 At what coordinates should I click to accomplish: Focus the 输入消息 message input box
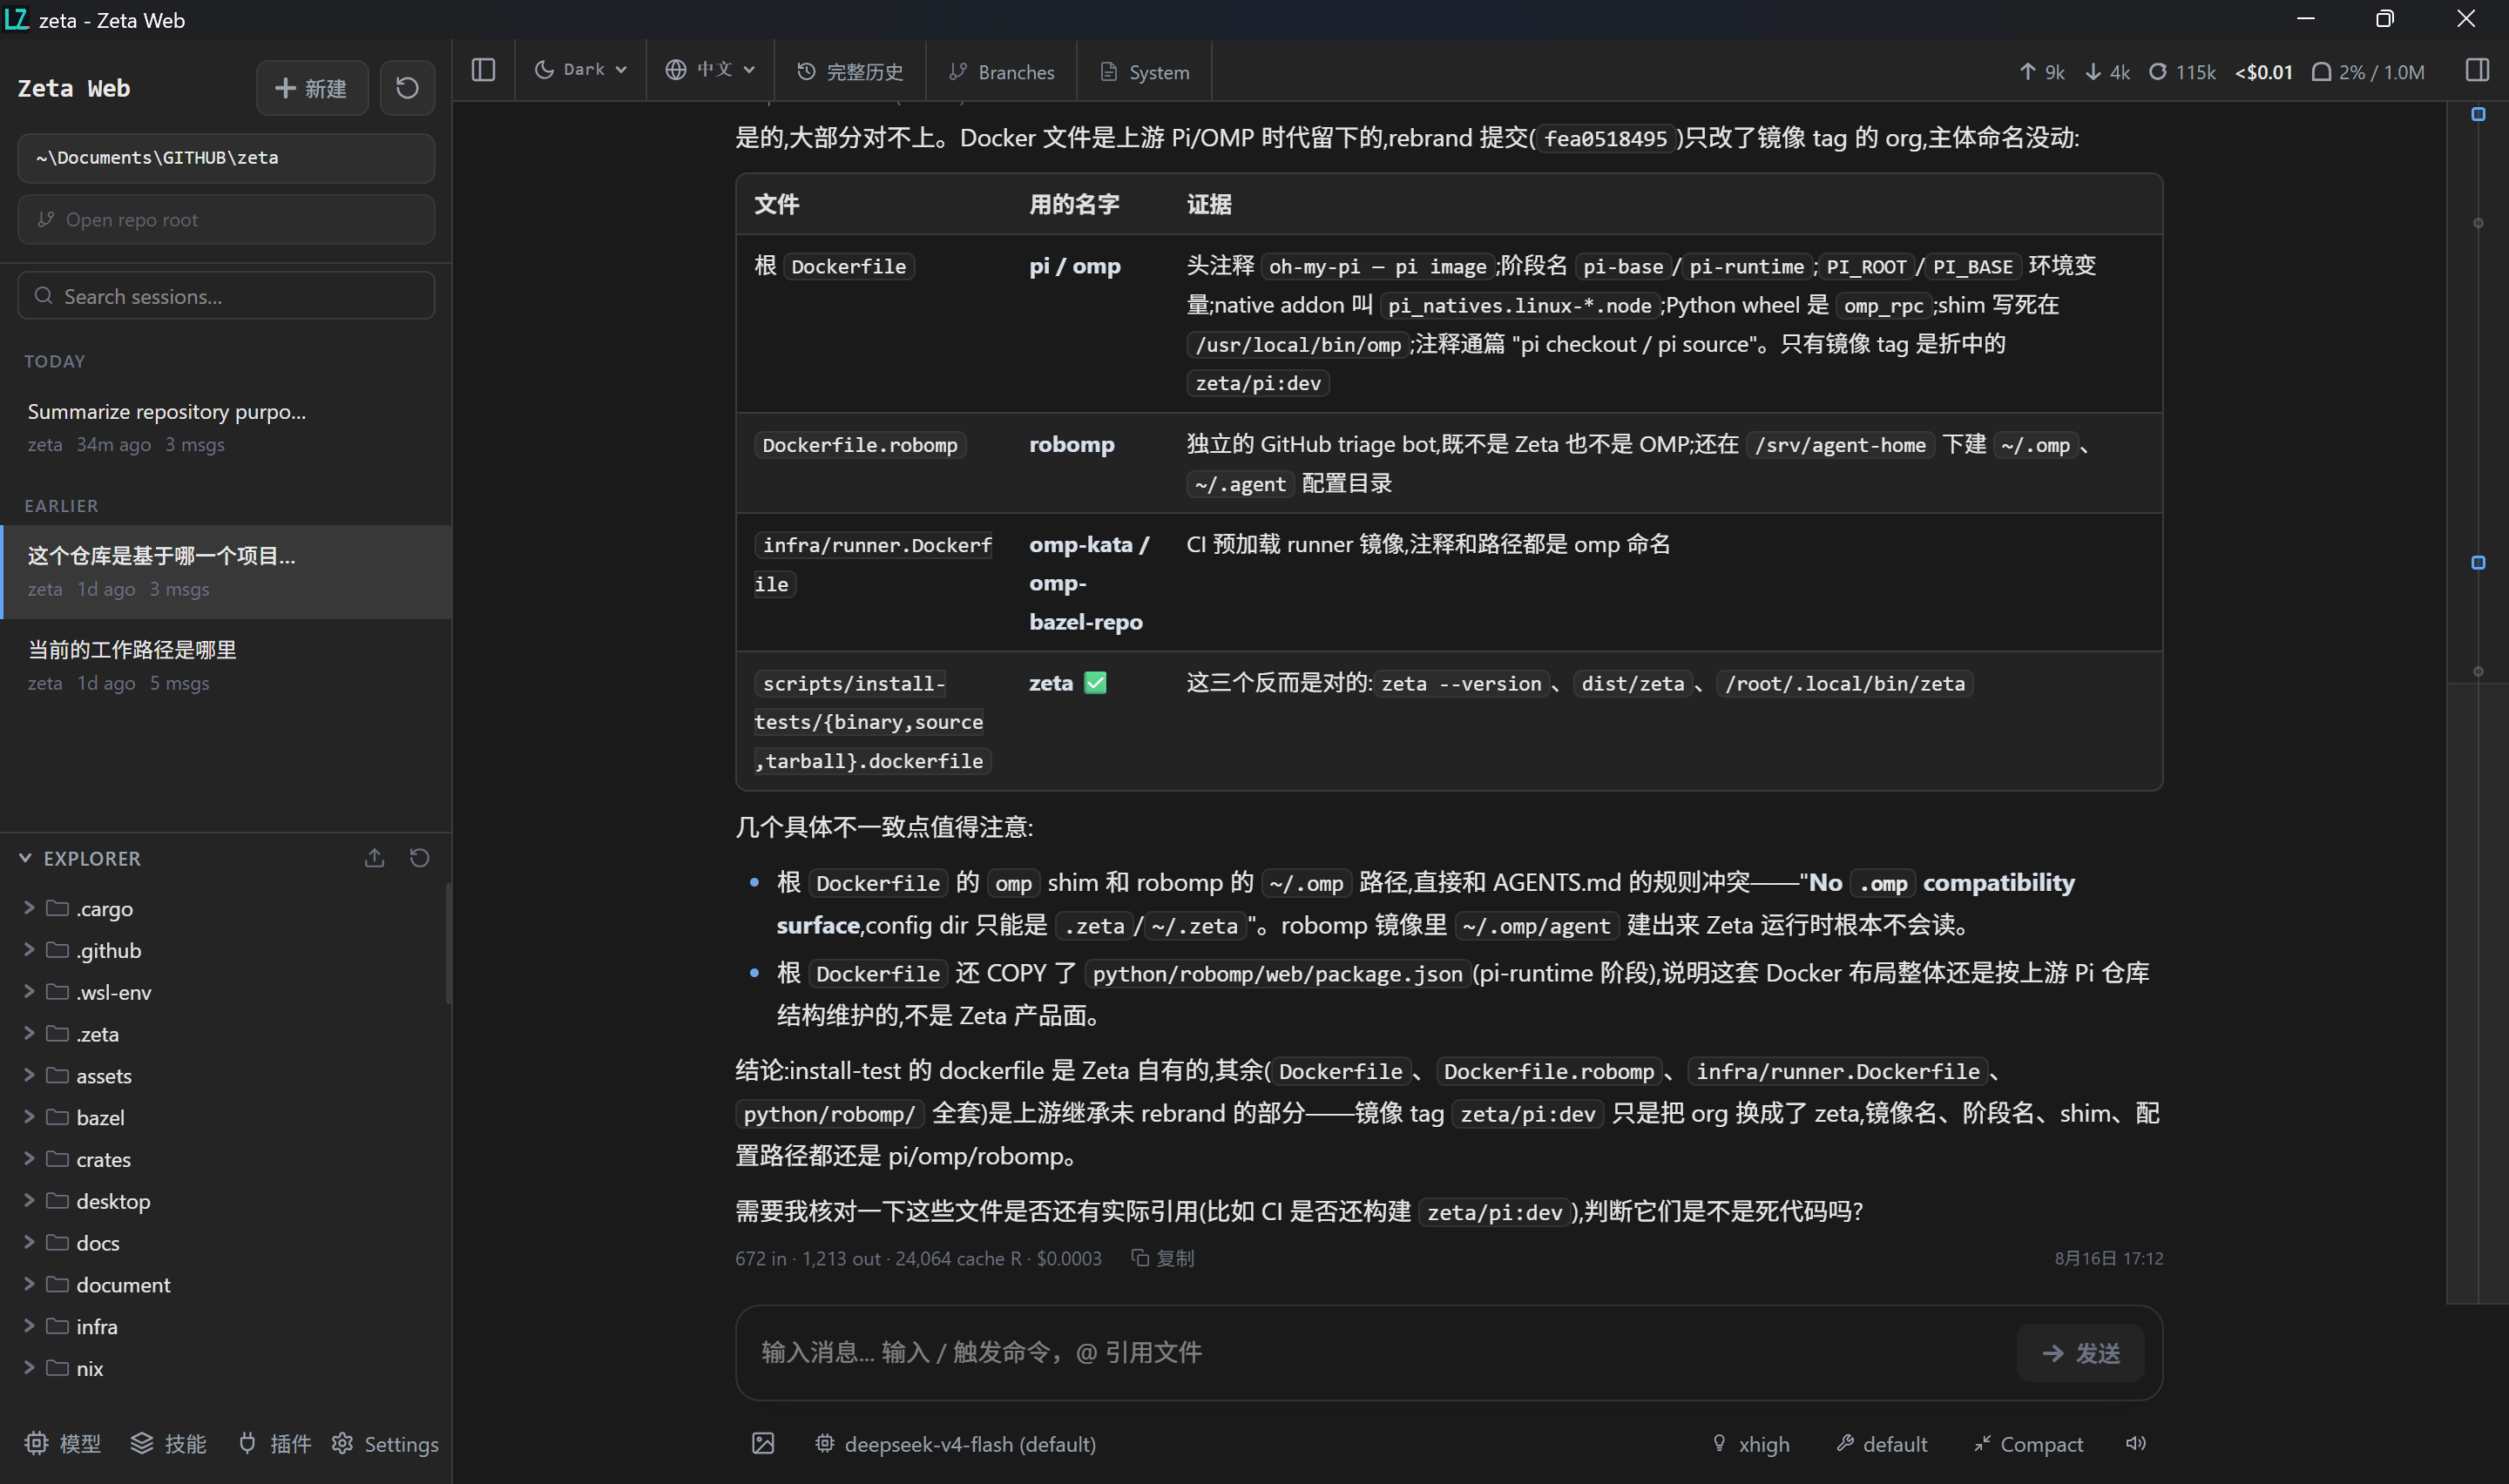point(1380,1353)
